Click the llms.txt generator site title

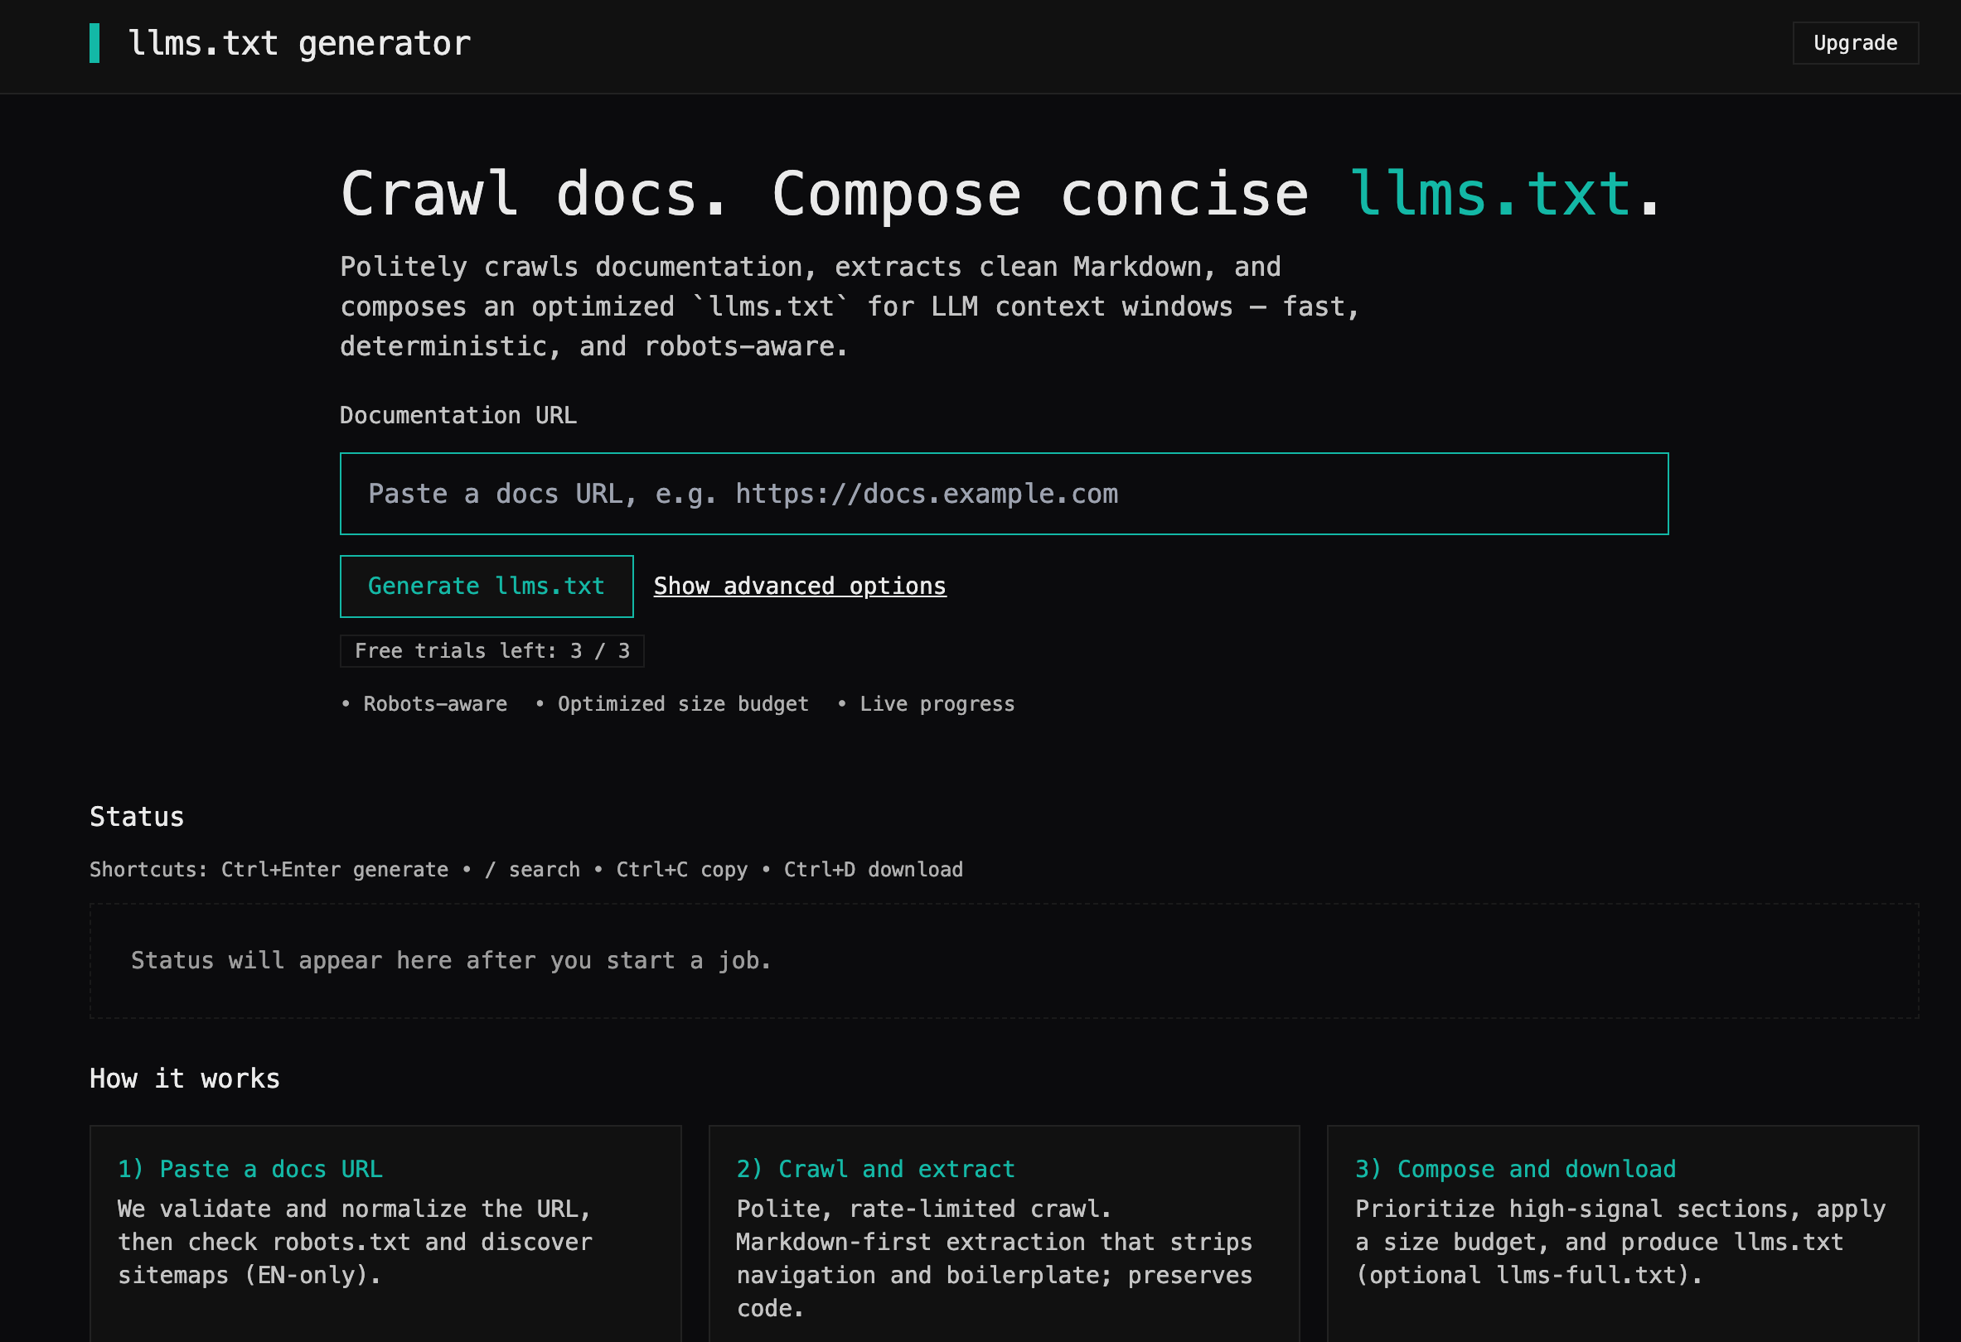point(298,44)
